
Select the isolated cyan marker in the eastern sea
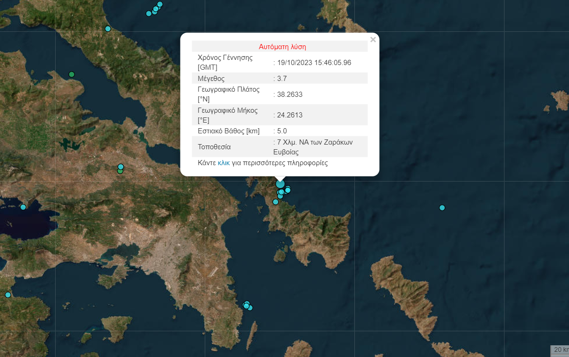[x=442, y=208]
